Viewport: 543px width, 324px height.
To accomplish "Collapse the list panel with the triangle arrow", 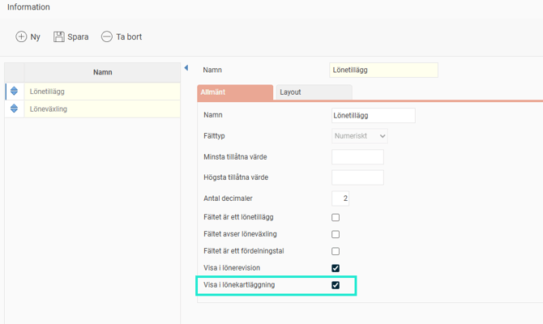I will tap(186, 68).
